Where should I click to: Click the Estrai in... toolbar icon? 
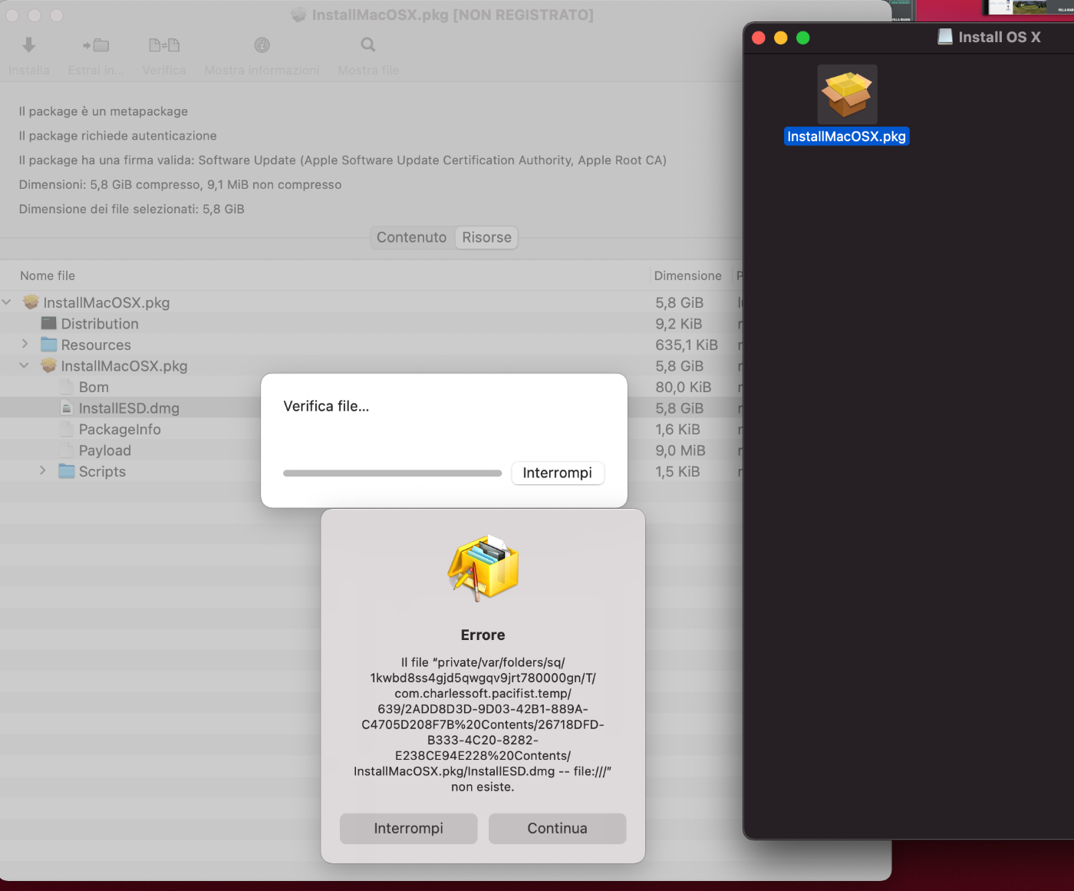96,45
